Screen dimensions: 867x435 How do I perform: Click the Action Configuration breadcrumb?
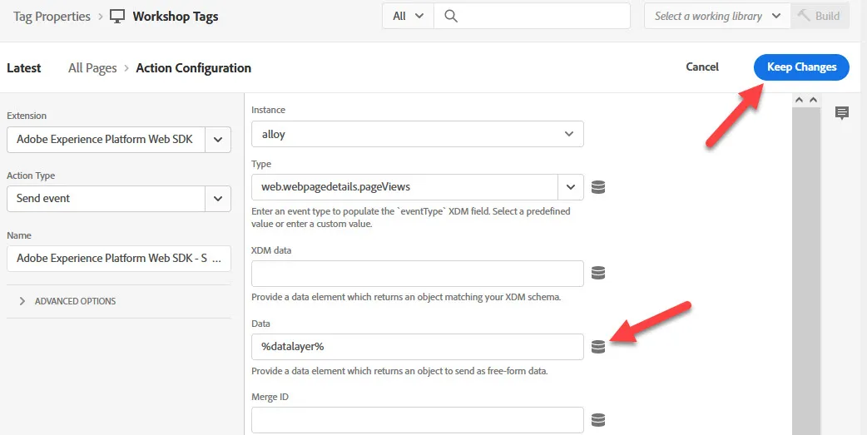(x=194, y=68)
